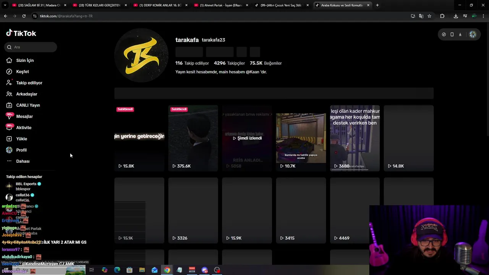Open Takip ediliyor in sidebar
This screenshot has width=489, height=275.
pyautogui.click(x=29, y=83)
